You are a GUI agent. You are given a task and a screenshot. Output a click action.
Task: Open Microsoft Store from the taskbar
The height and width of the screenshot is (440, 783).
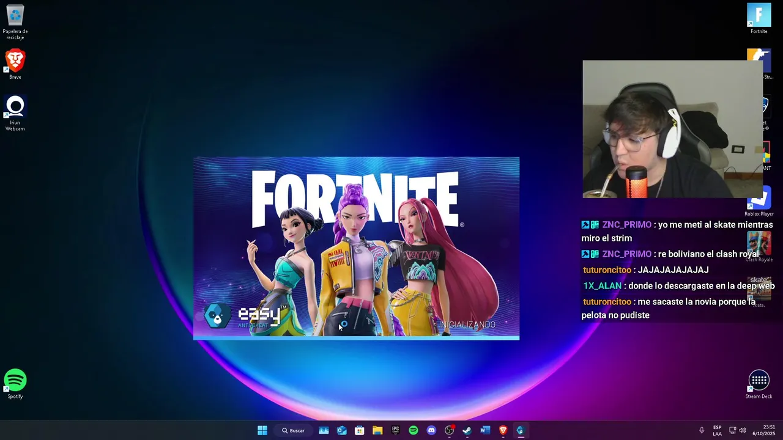tap(360, 430)
